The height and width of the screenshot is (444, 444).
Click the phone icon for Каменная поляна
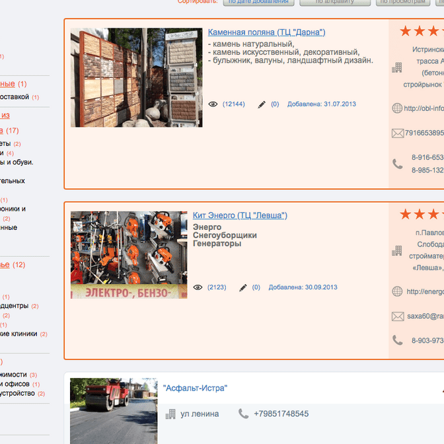[397, 164]
